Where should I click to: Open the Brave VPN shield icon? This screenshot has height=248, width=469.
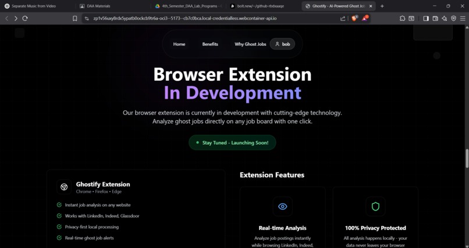coord(453,19)
